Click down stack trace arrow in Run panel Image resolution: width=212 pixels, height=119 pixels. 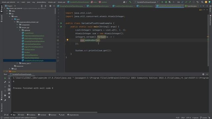pos(9,82)
